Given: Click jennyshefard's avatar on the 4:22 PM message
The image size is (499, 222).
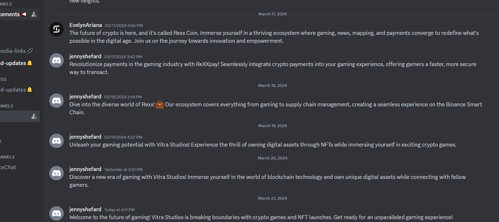Looking at the screenshot, I should click(x=56, y=141).
